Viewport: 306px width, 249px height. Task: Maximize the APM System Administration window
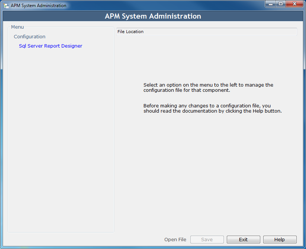point(281,4)
